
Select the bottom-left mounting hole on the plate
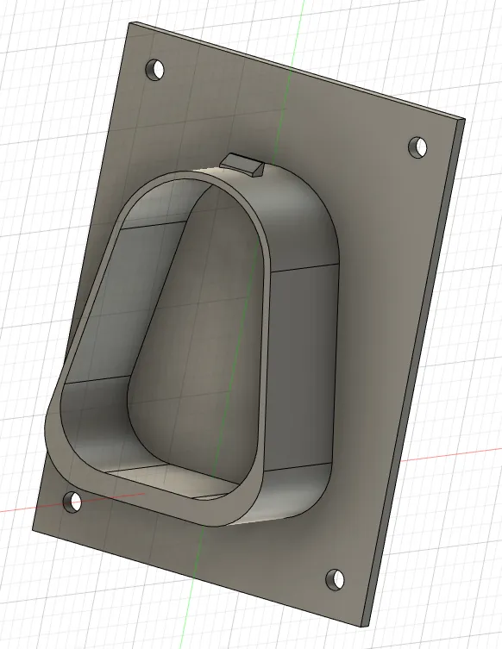(72, 502)
